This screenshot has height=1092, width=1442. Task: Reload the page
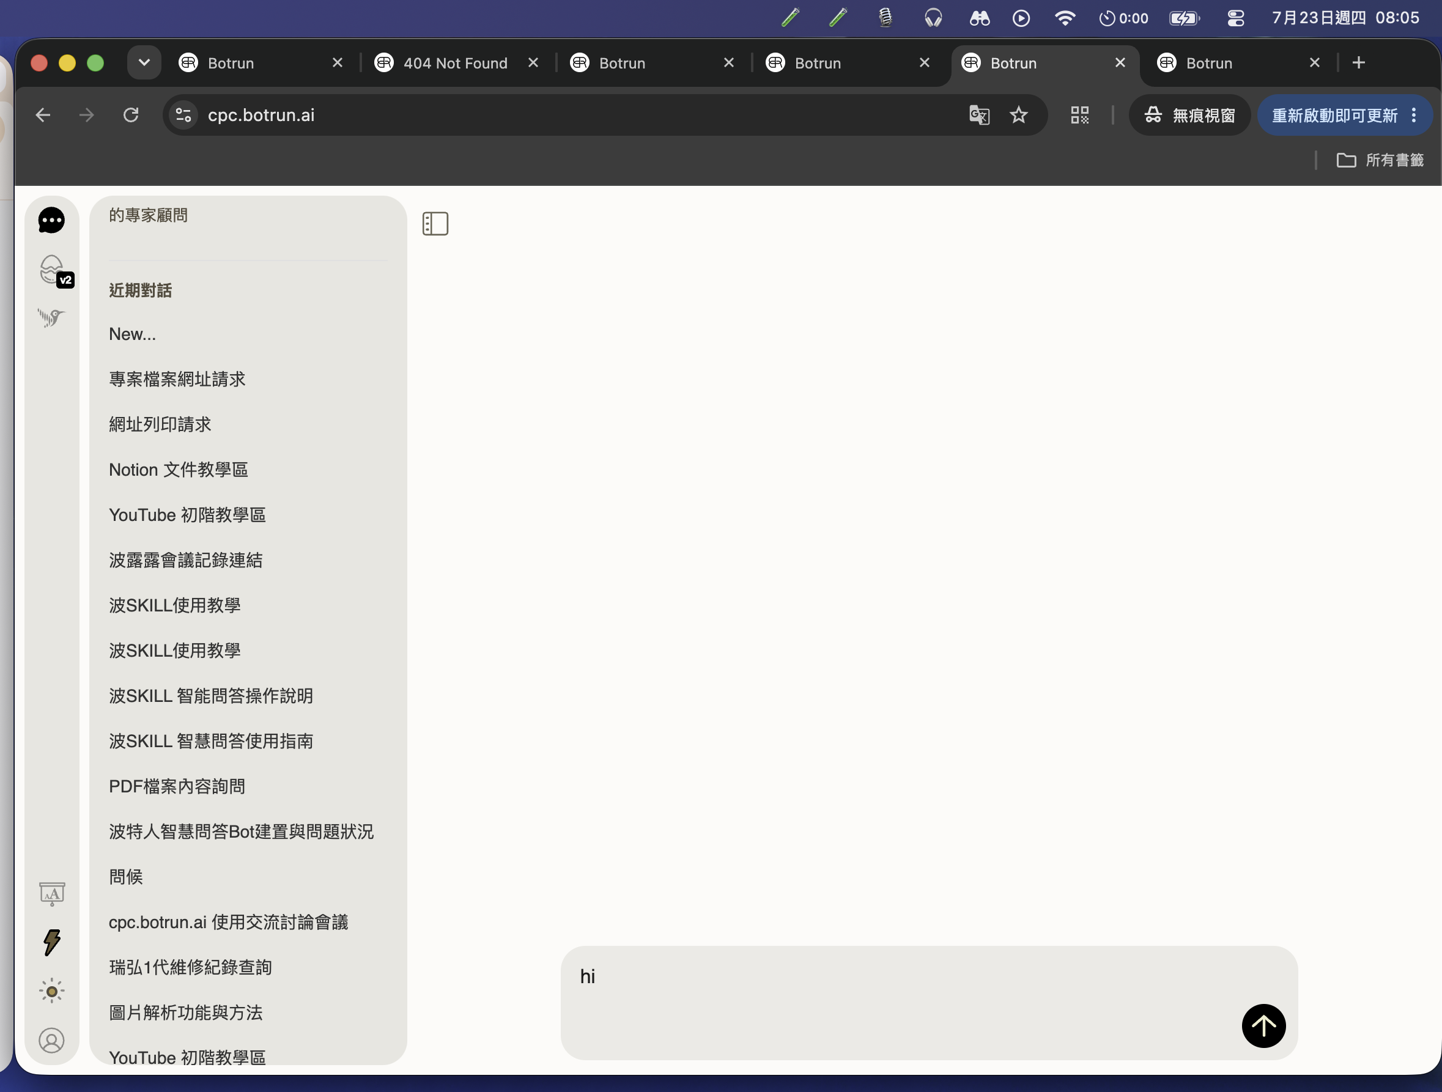[131, 116]
